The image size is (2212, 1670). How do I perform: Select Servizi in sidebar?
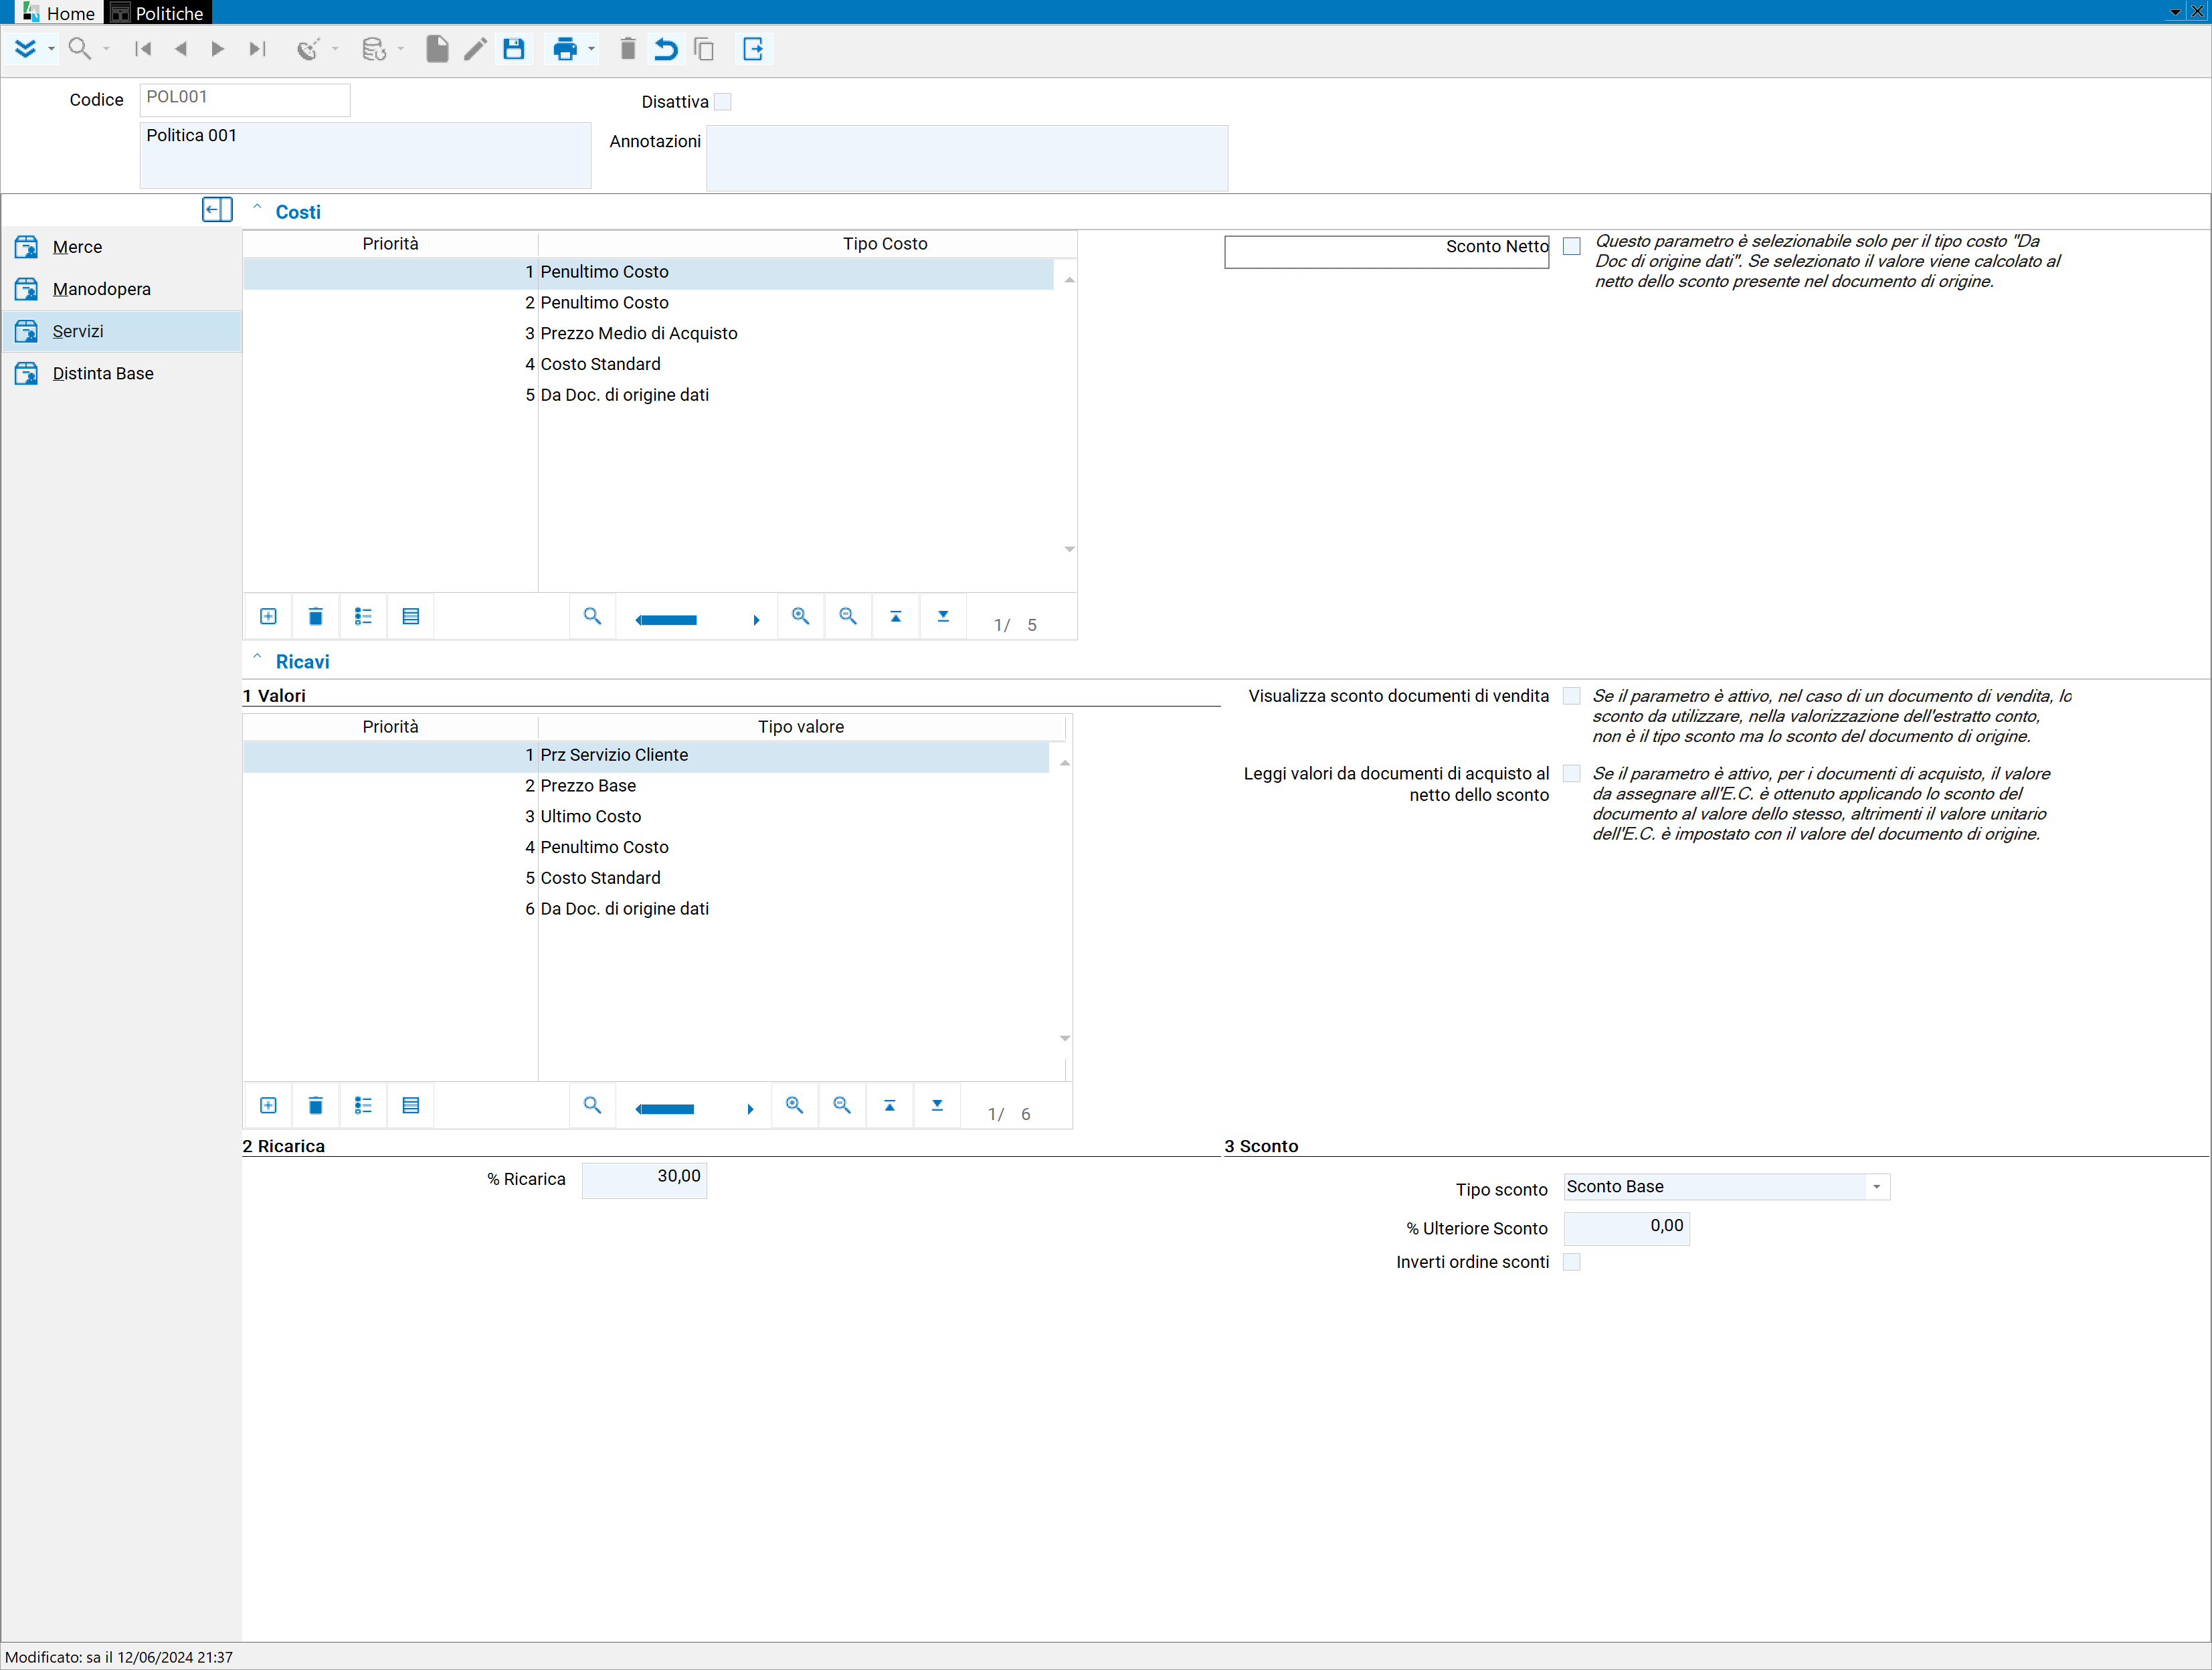click(122, 331)
